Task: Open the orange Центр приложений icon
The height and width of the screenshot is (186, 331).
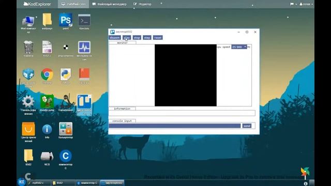Action: (28, 129)
